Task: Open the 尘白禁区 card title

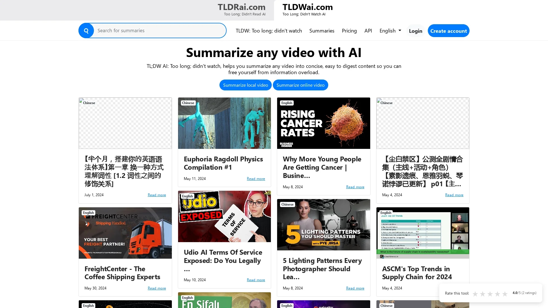Action: pyautogui.click(x=422, y=171)
